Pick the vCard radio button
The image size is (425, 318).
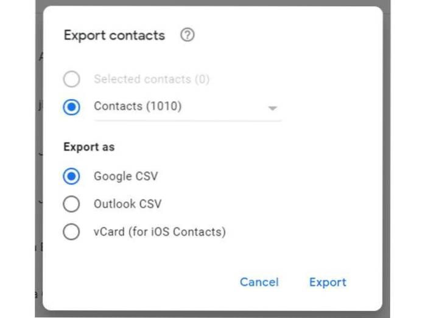tap(71, 232)
